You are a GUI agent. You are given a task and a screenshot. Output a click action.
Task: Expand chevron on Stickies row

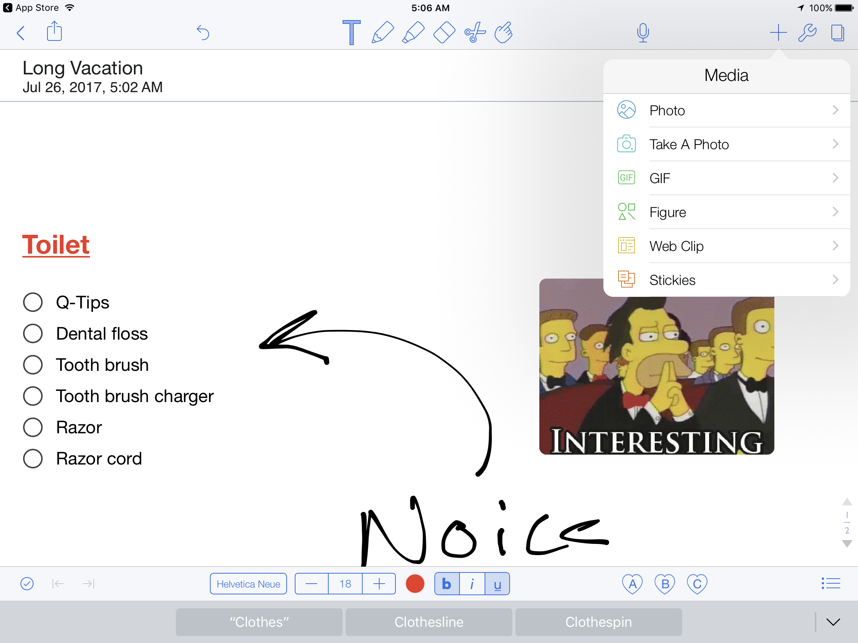[x=836, y=279]
